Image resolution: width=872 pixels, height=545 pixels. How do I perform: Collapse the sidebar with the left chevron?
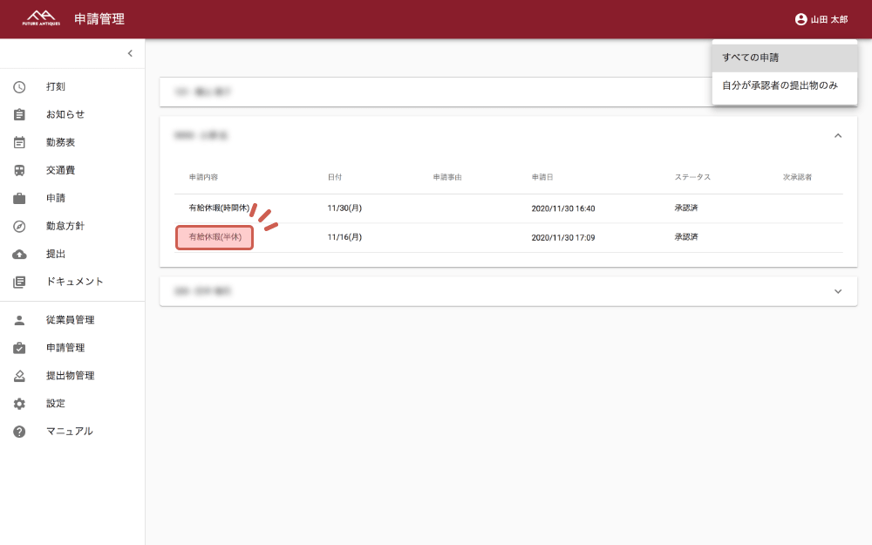[x=130, y=53]
